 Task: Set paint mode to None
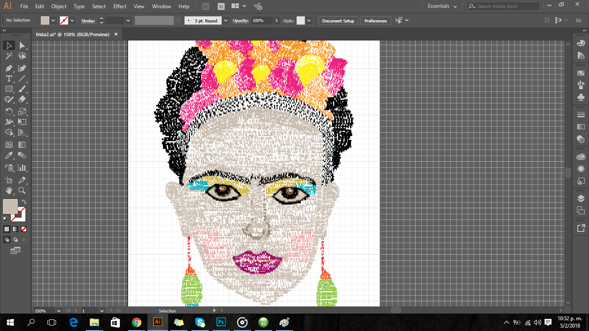tap(24, 229)
